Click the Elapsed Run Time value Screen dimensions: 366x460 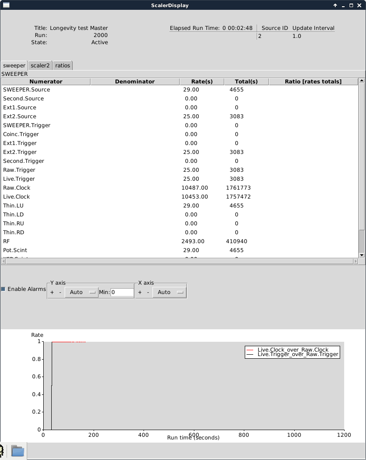point(237,28)
